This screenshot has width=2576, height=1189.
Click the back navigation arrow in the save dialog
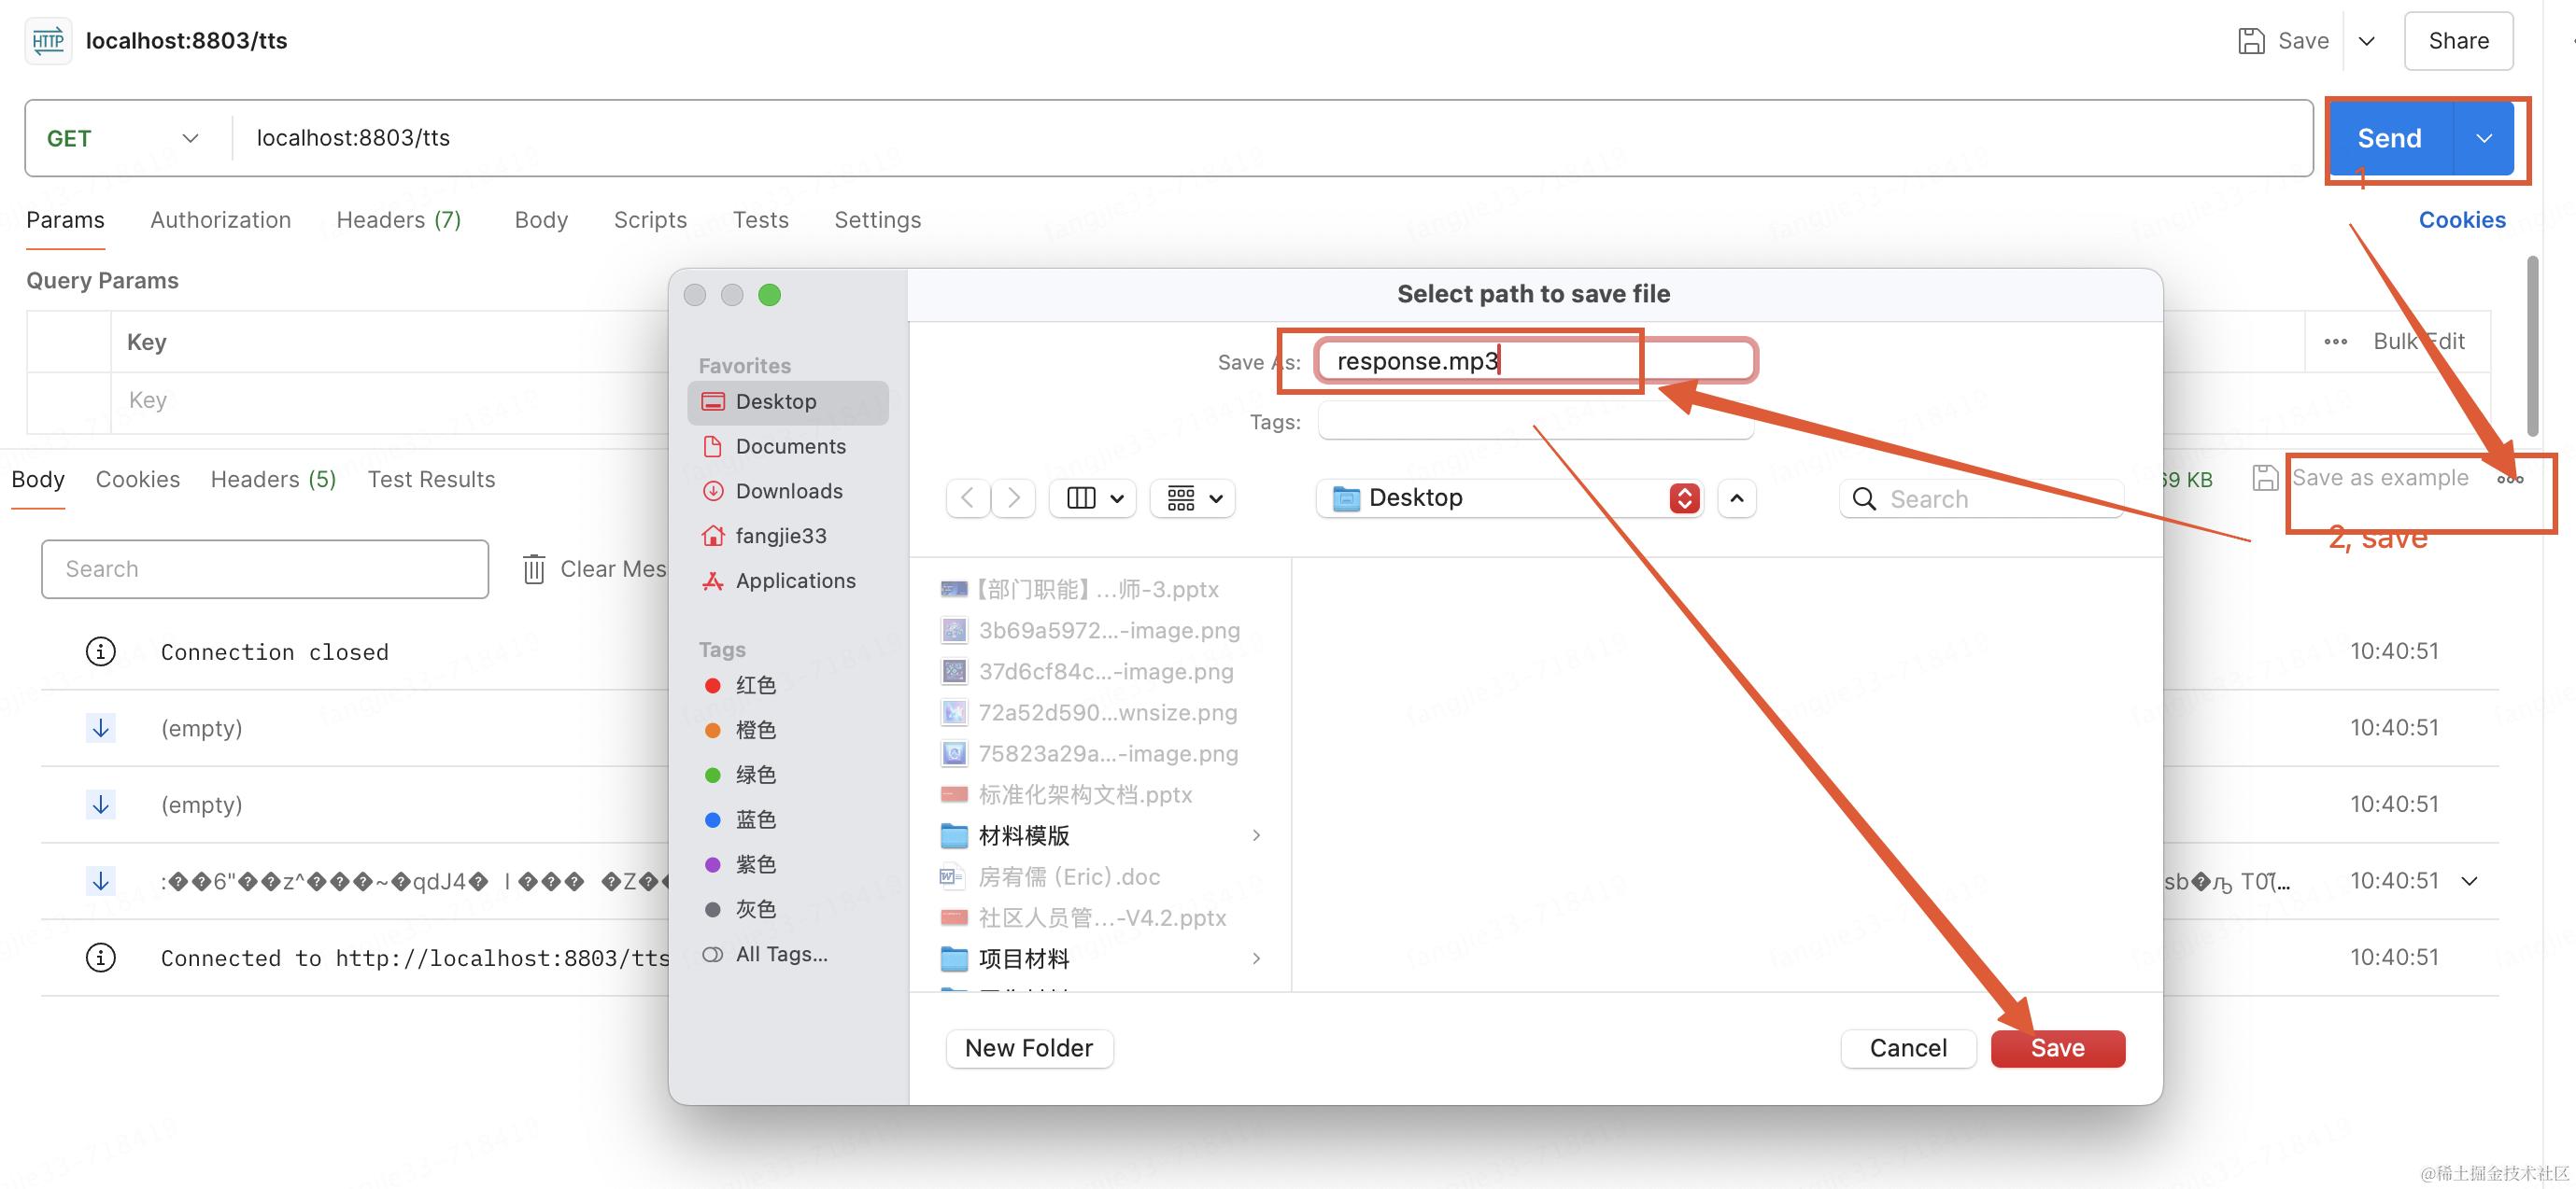click(967, 497)
